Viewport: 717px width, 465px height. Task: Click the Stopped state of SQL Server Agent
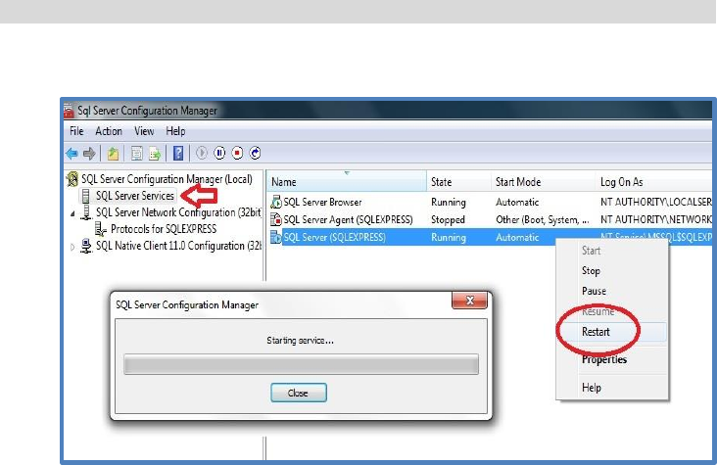(448, 219)
